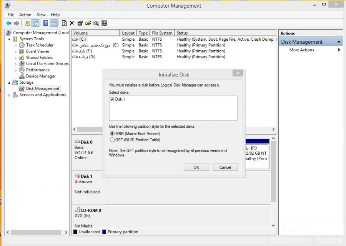The height and width of the screenshot is (246, 346).
Task: Select GPT (GUID Partition Table) radio button
Action: point(112,140)
